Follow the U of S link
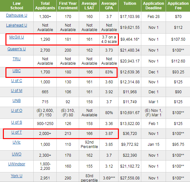The height and width of the screenshot is (182, 190). point(17,122)
